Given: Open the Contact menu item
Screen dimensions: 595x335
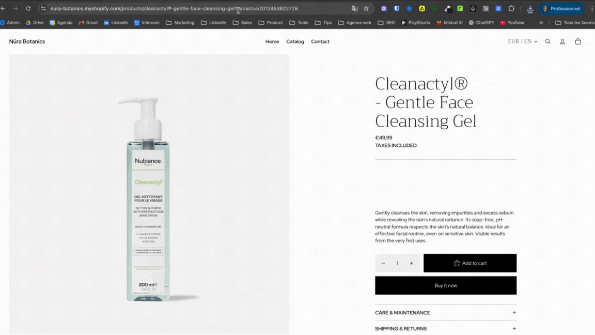Looking at the screenshot, I should pos(320,41).
